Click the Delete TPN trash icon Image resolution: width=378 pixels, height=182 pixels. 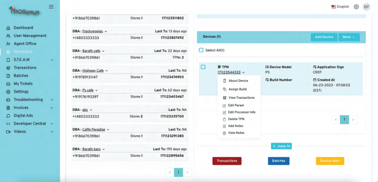click(x=224, y=119)
